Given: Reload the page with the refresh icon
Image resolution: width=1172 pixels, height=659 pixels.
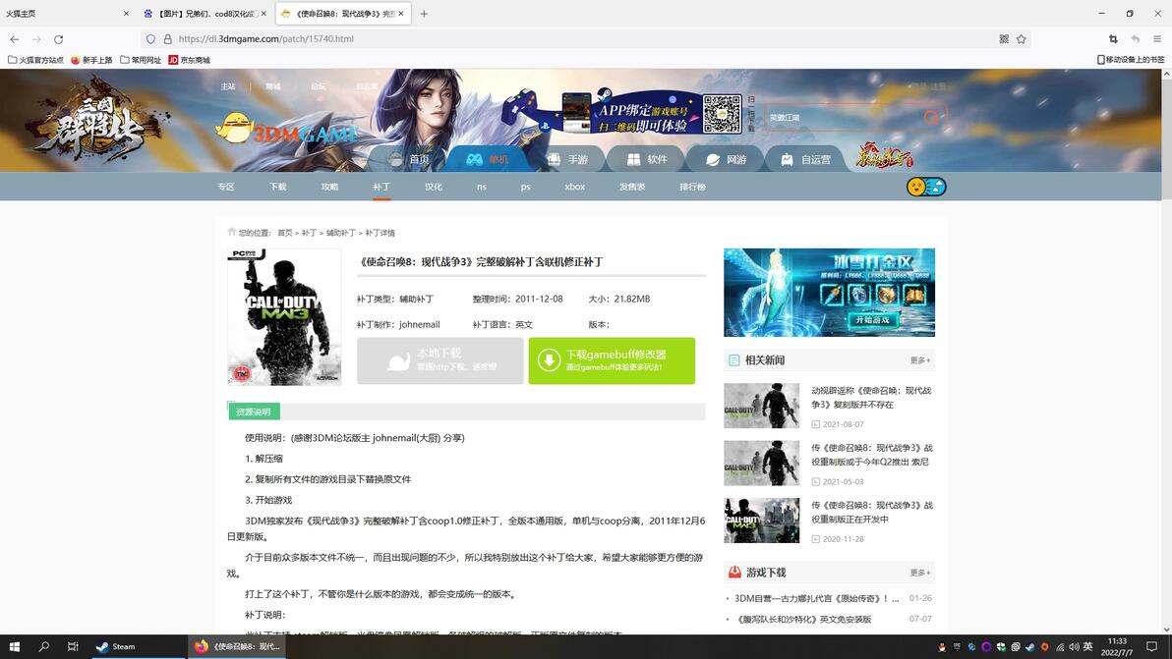Looking at the screenshot, I should [58, 39].
